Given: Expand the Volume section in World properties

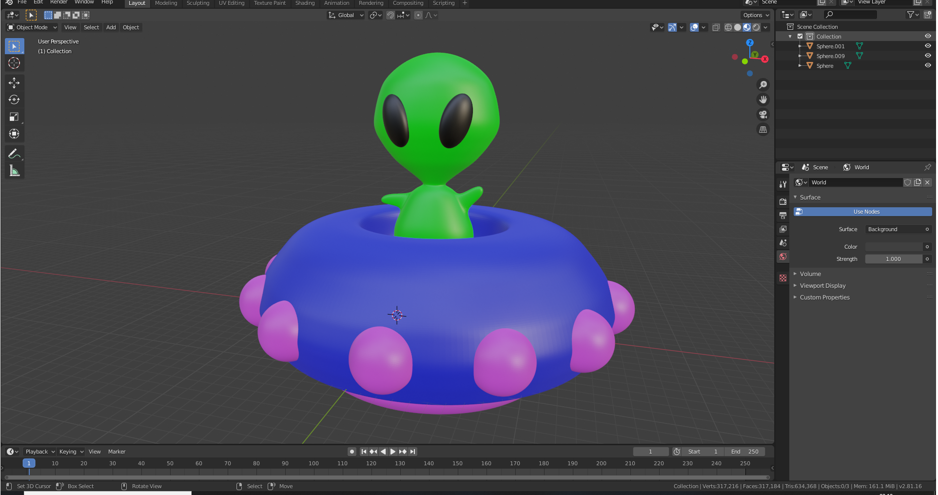Looking at the screenshot, I should tap(811, 274).
